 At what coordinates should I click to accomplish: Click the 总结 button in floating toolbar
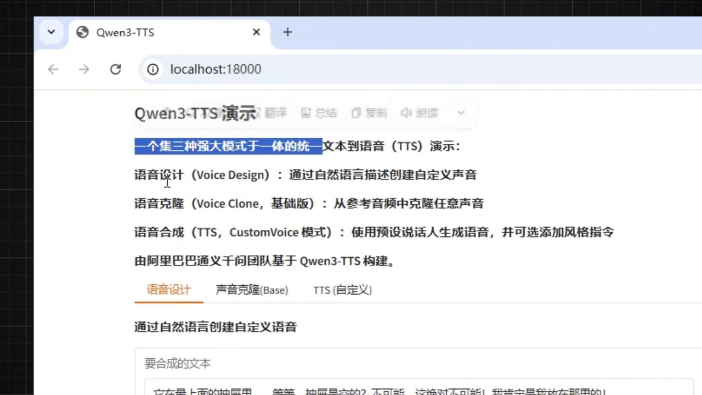[x=319, y=113]
